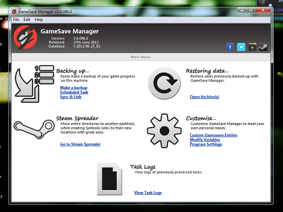Click View Task Logs link
The height and width of the screenshot is (212, 283).
(x=148, y=193)
